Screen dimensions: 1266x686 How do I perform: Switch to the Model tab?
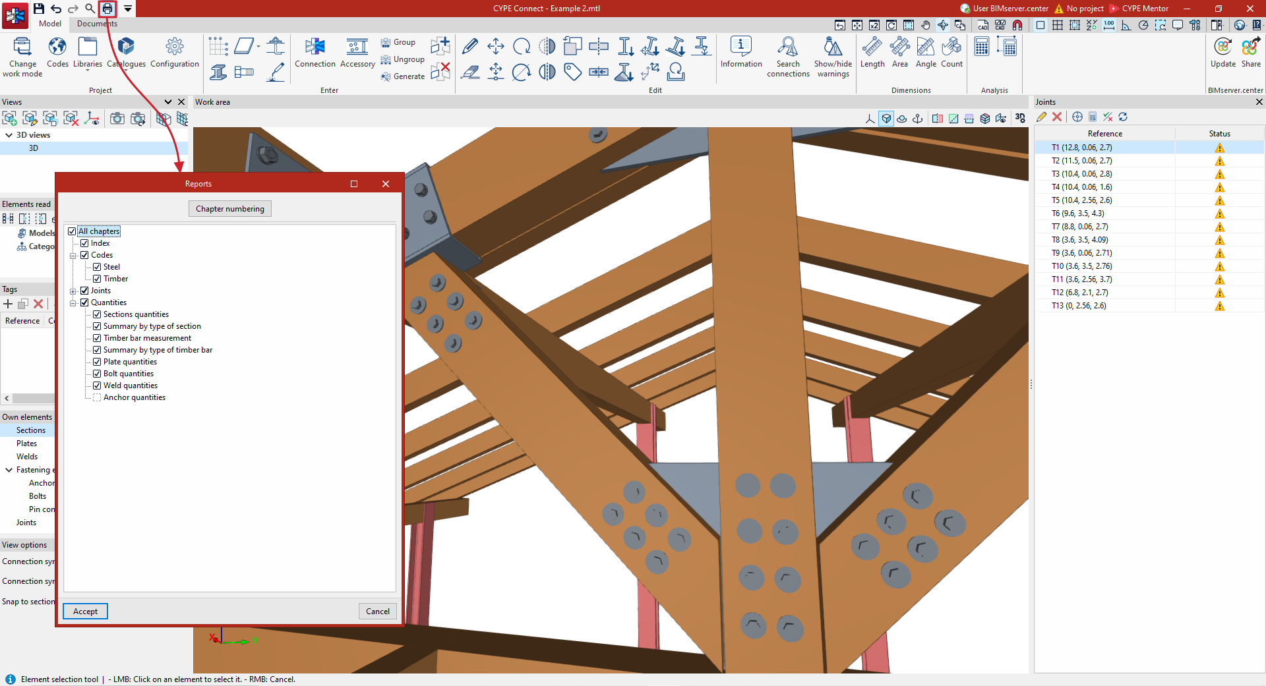[x=50, y=24]
